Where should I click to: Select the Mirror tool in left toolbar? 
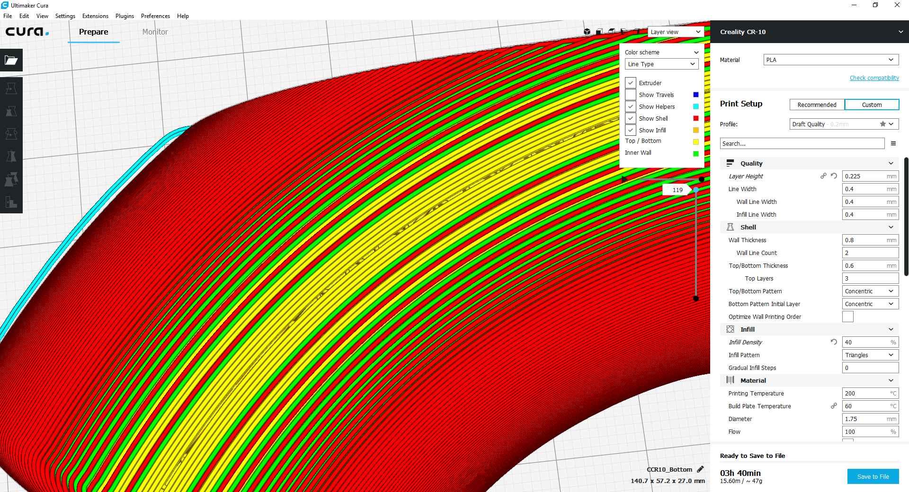pos(11,157)
